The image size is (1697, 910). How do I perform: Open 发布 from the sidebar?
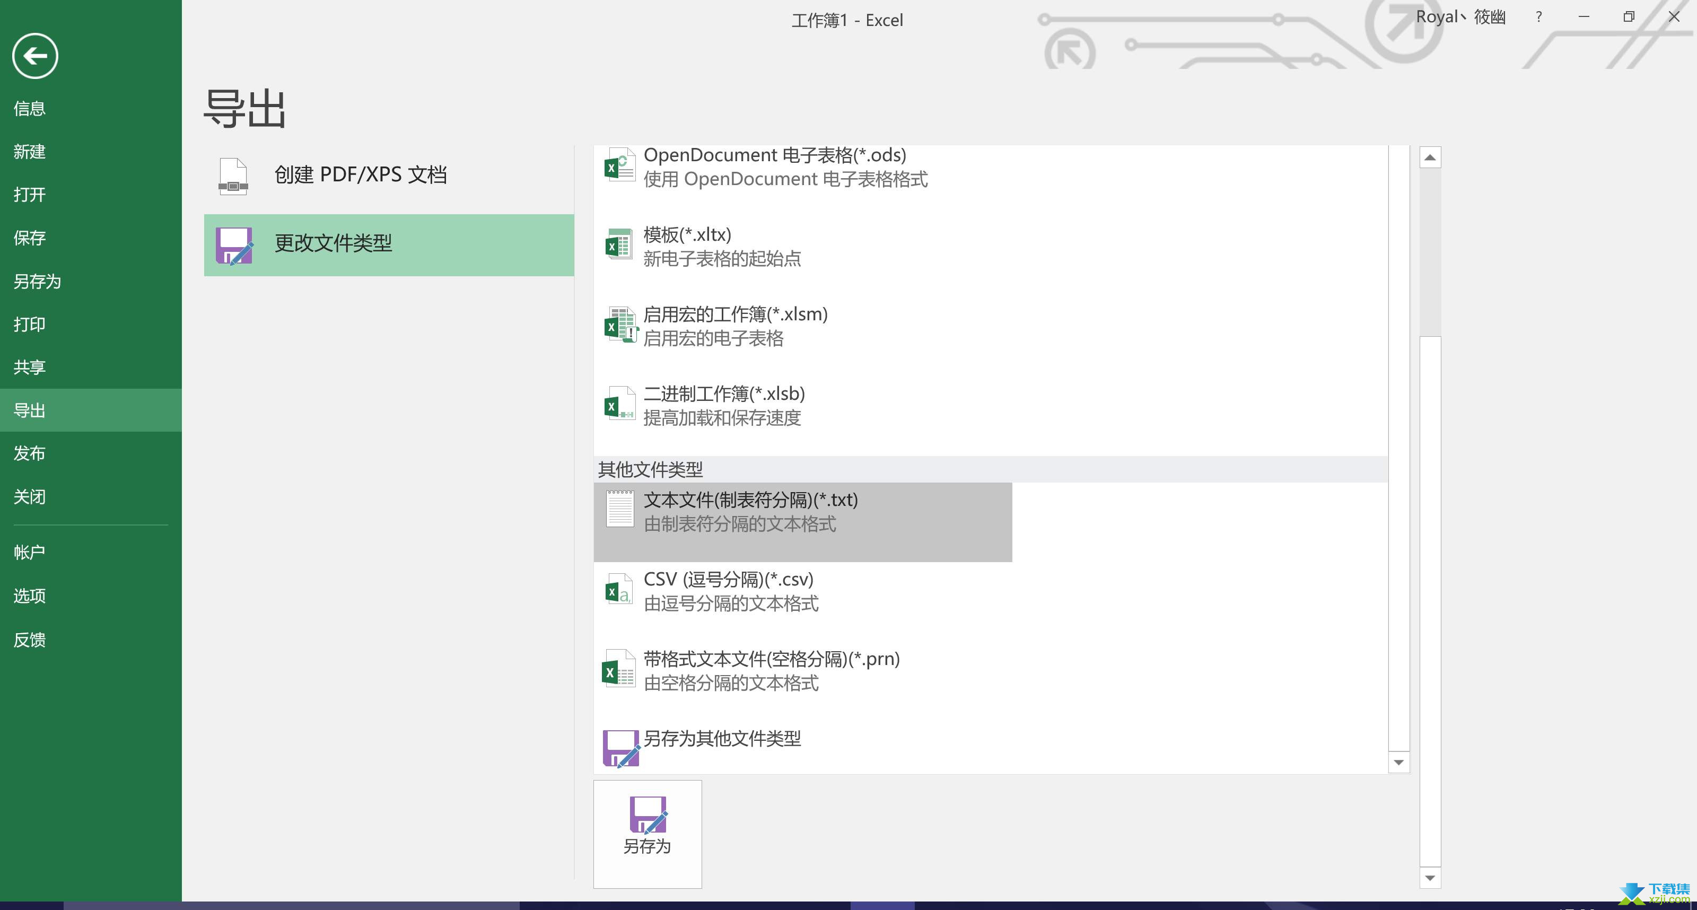91,453
